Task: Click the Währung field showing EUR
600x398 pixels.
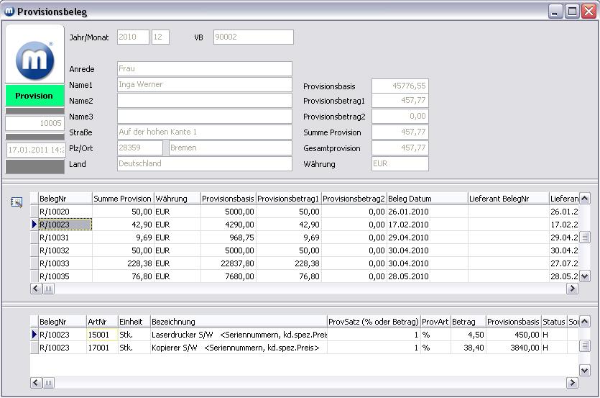Action: 400,164
